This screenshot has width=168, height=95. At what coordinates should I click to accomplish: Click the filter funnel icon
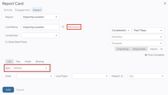[63, 27]
